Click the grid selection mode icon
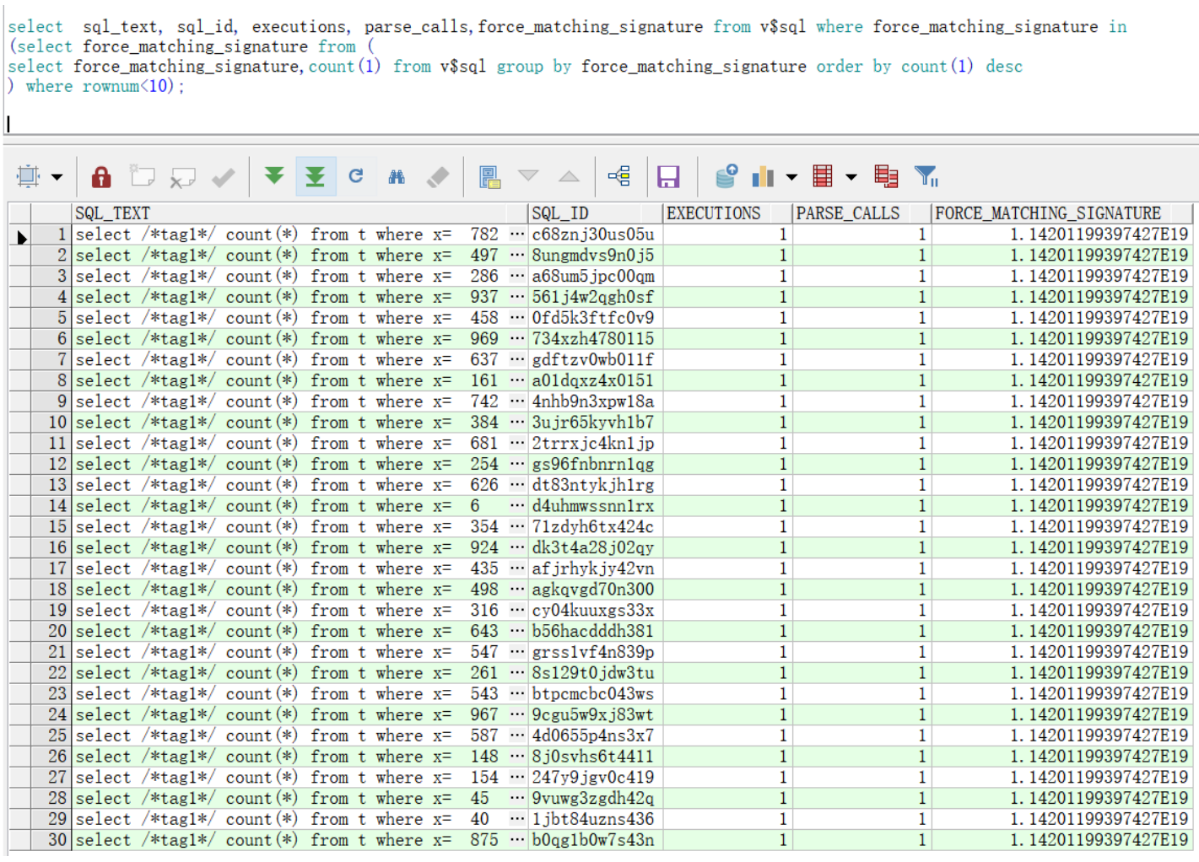This screenshot has height=862, width=1199. [x=28, y=176]
